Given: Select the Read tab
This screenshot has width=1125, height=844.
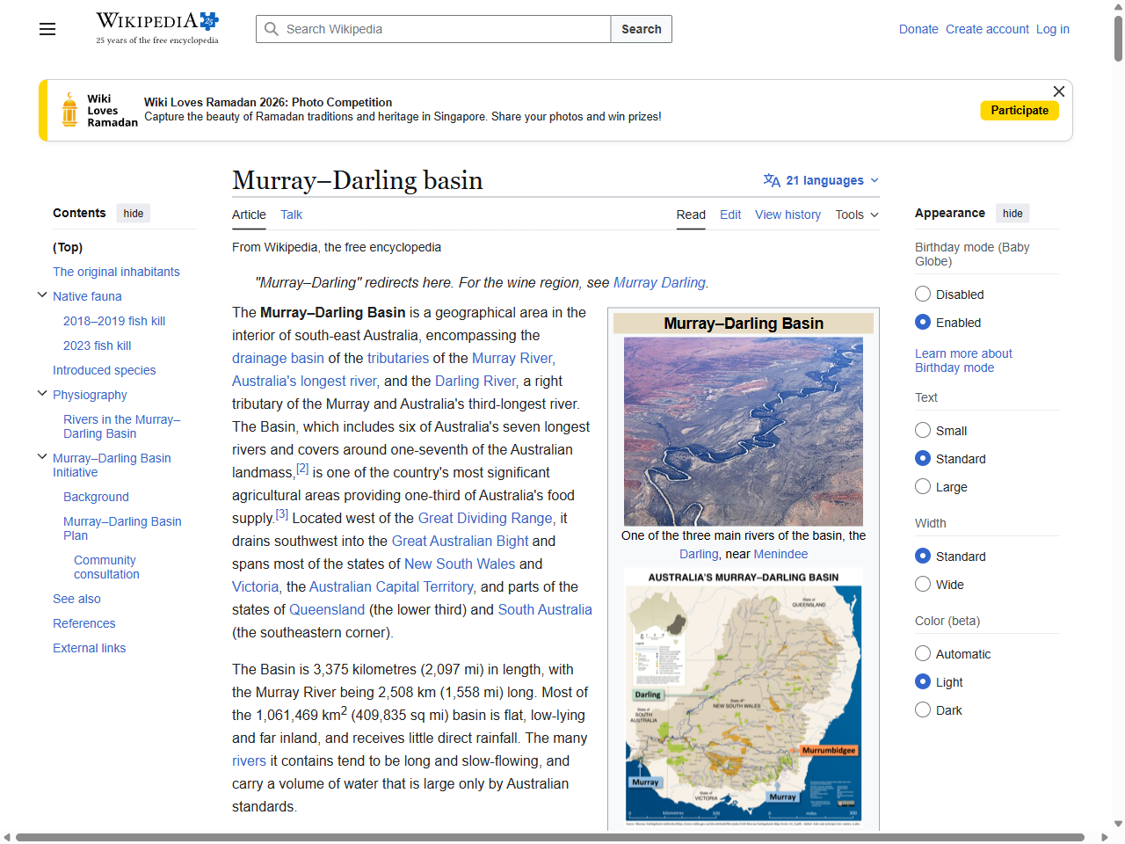Looking at the screenshot, I should coord(691,215).
